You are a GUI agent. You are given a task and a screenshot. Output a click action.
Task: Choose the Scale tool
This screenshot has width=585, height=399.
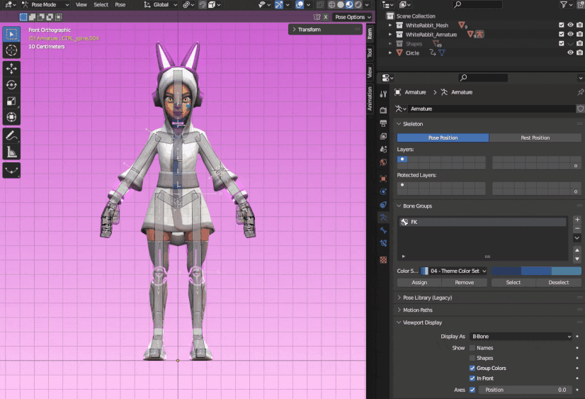pos(12,101)
